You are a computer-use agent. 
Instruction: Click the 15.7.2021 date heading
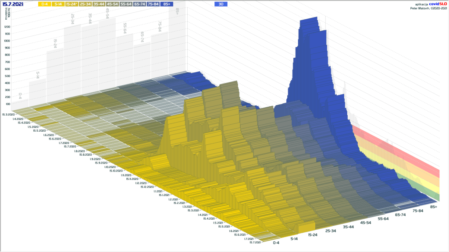pyautogui.click(x=14, y=4)
